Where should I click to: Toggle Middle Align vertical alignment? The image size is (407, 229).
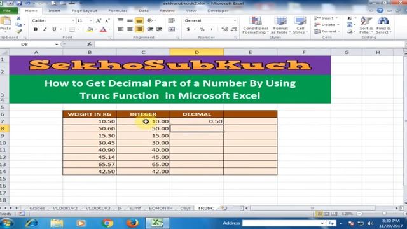click(130, 20)
